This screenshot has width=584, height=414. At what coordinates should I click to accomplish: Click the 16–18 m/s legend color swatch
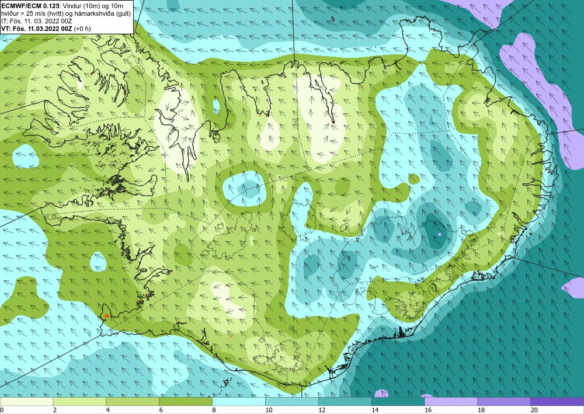click(x=451, y=402)
